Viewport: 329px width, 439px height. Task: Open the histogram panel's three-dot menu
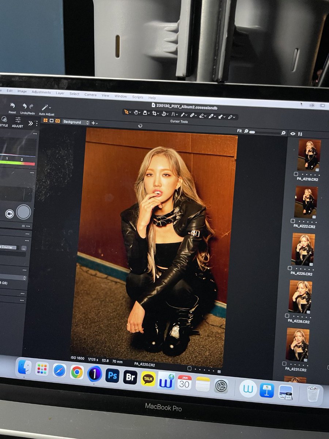click(x=35, y=134)
